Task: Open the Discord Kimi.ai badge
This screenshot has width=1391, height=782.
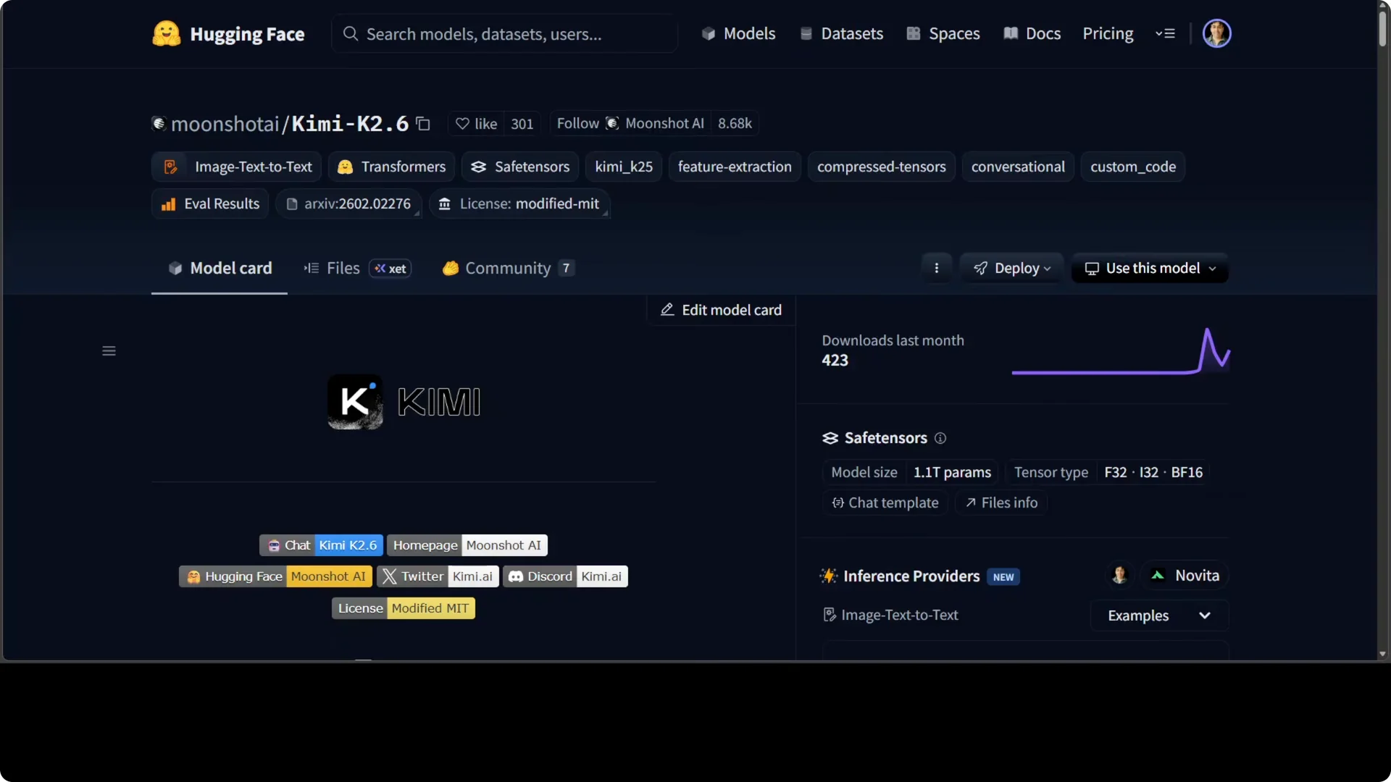Action: [x=565, y=576]
